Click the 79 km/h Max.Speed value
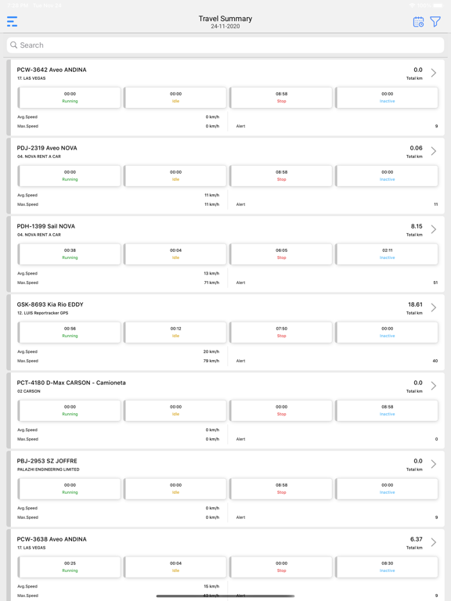The image size is (451, 601). (x=211, y=361)
